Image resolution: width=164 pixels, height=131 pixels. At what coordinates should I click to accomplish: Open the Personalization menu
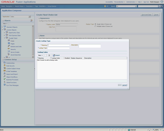pos(120,2)
